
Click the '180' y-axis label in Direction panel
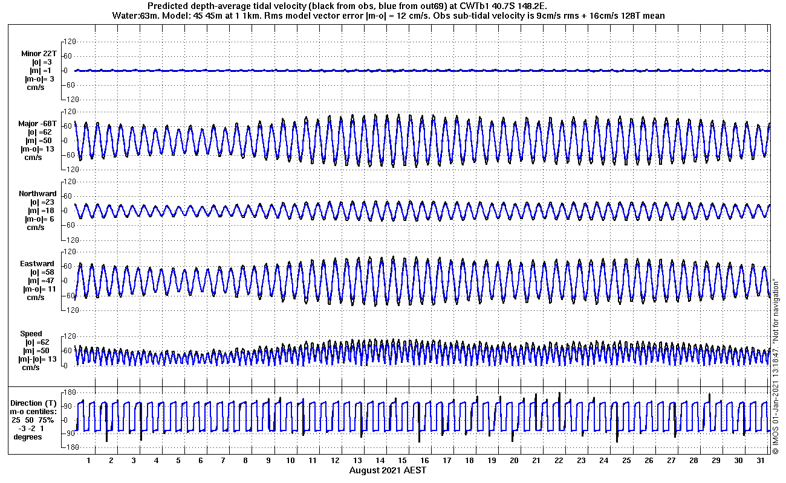tap(69, 392)
